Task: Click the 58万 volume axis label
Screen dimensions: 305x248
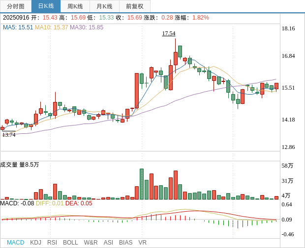Action: click(x=287, y=166)
